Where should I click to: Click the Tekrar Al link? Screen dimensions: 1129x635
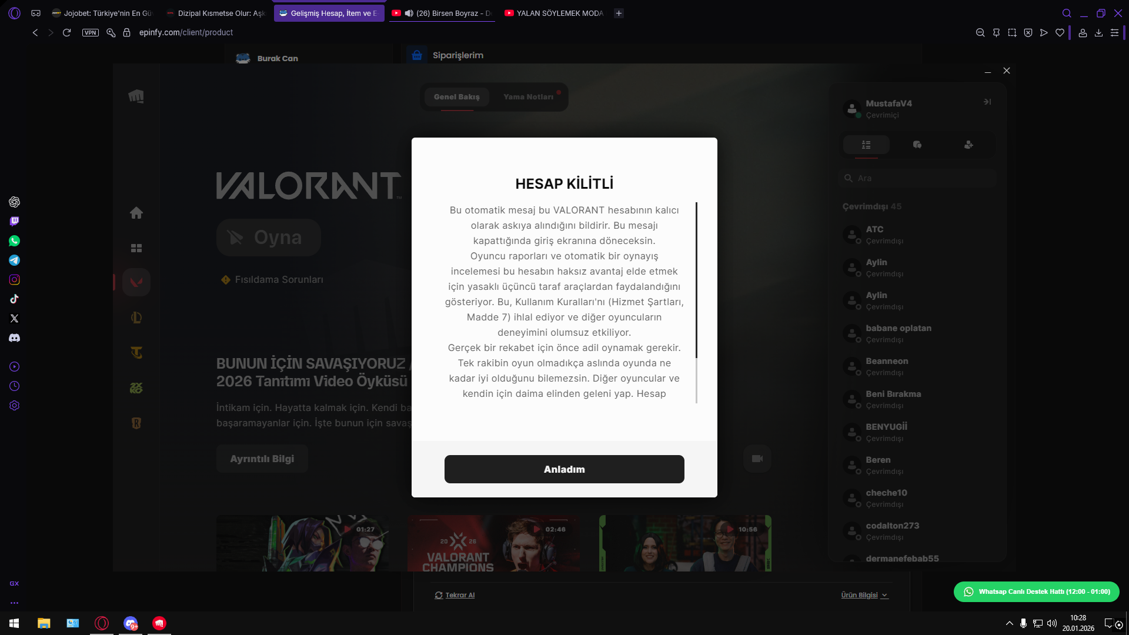(455, 595)
